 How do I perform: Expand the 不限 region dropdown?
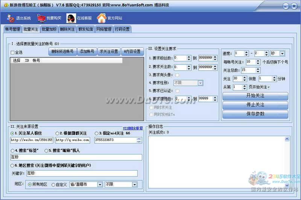135,185
